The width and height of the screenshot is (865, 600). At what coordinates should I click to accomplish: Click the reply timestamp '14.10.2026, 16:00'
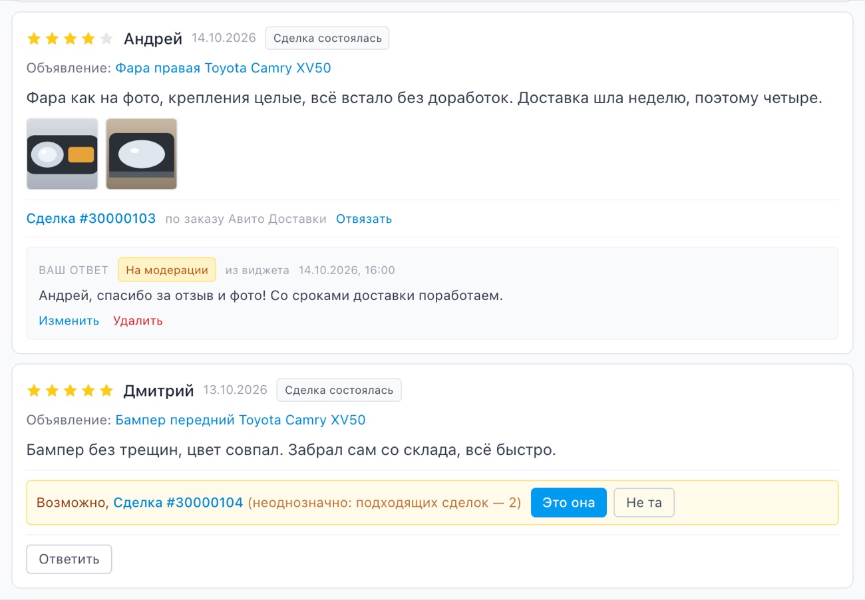[347, 270]
